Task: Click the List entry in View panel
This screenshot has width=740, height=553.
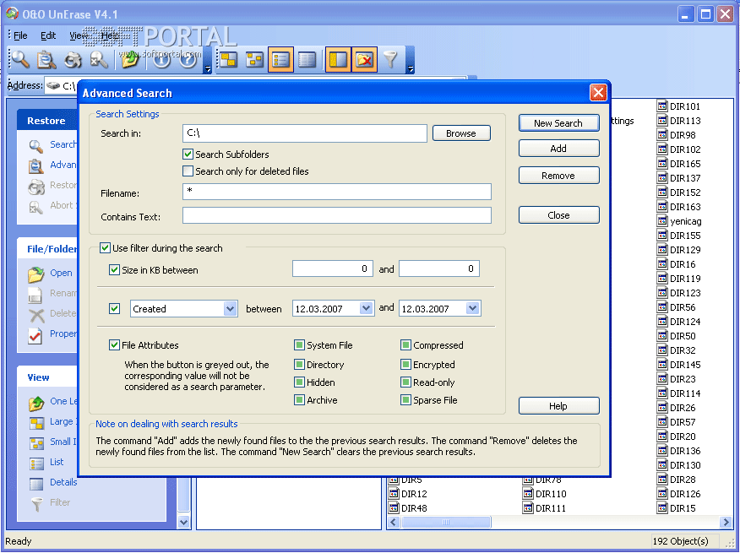Action: 46,463
